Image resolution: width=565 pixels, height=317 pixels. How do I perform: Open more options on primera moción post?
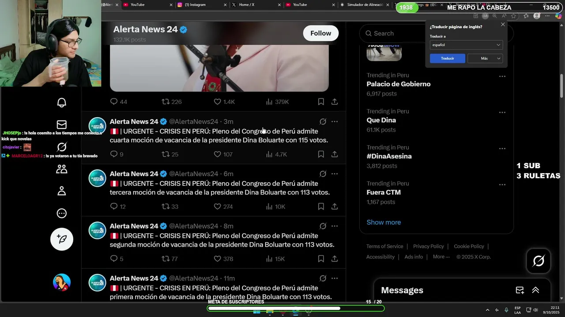pyautogui.click(x=335, y=278)
